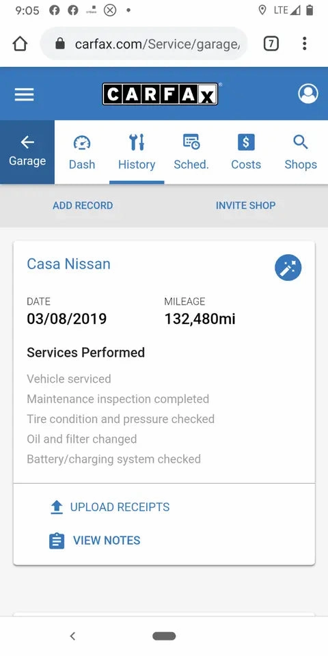Tap the magic wand edit icon on Casa Nissan
328x656 pixels.
(288, 267)
